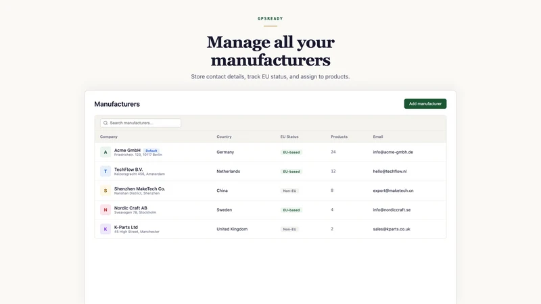Sort by the Email column header
This screenshot has width=541, height=304.
click(378, 136)
